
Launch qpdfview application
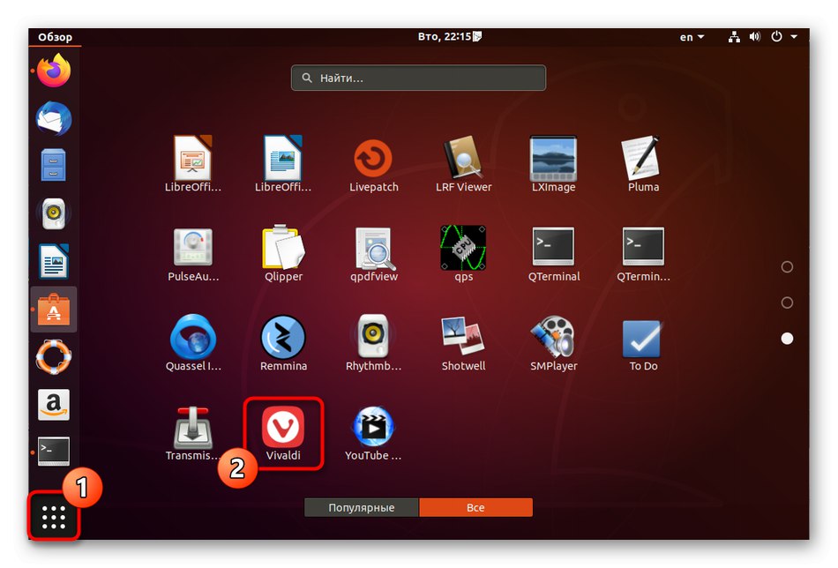(x=375, y=248)
